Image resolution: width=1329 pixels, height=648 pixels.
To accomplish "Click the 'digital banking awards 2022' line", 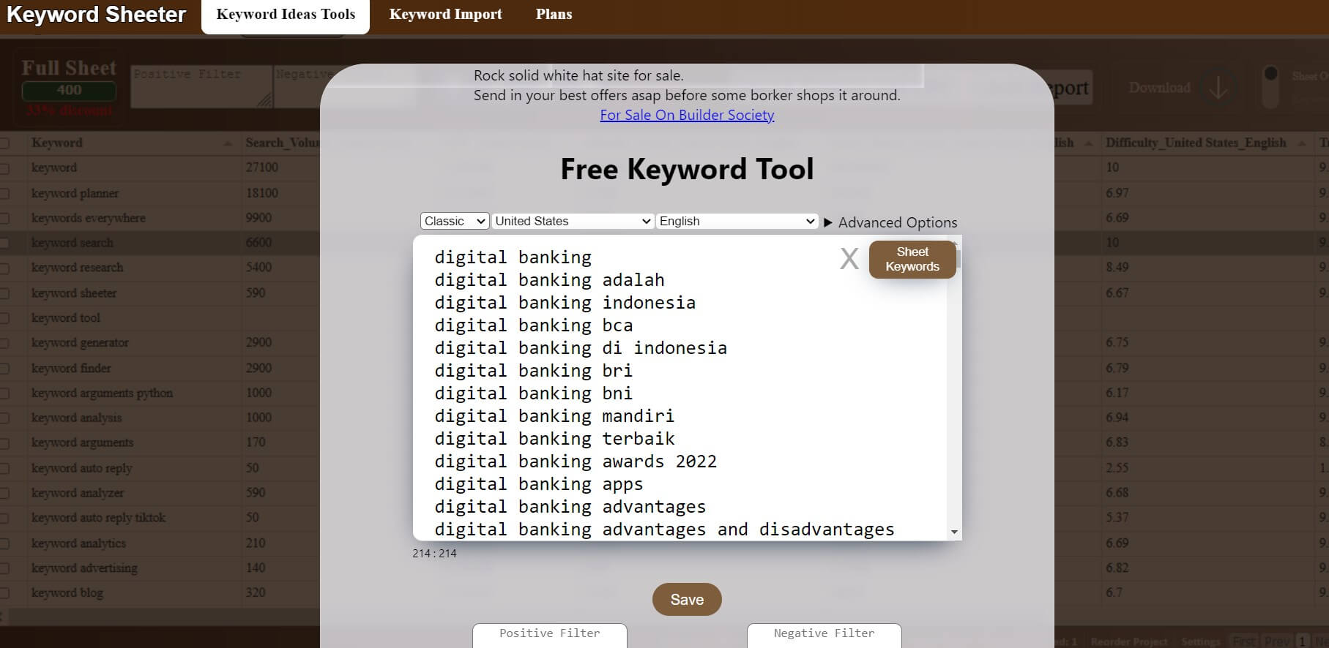I will (x=576, y=461).
